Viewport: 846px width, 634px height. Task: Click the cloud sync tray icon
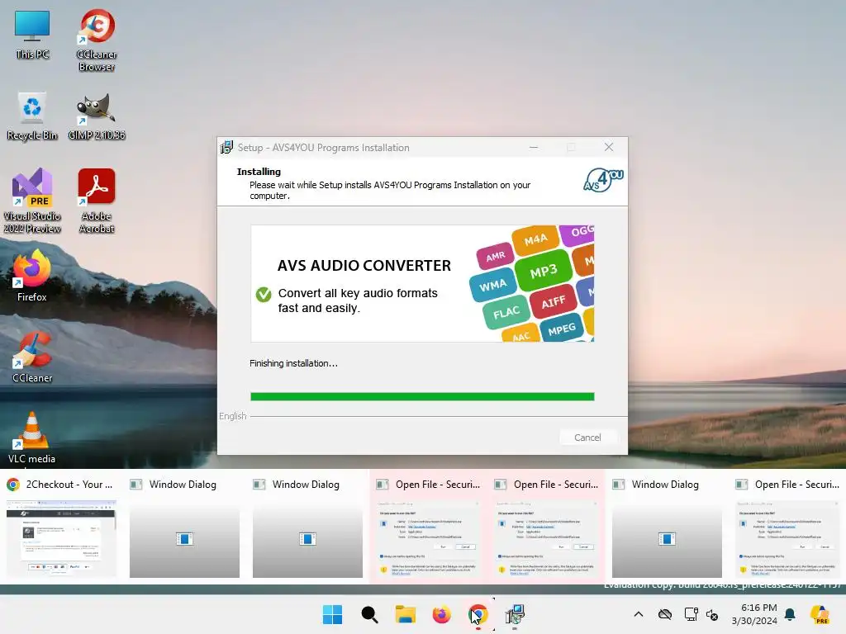[665, 614]
